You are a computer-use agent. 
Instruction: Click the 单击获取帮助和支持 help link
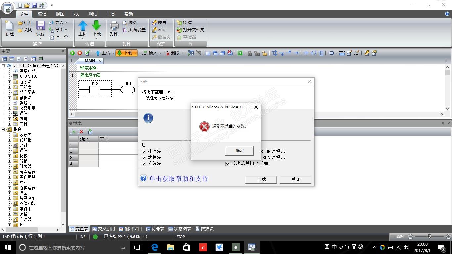[x=179, y=179]
